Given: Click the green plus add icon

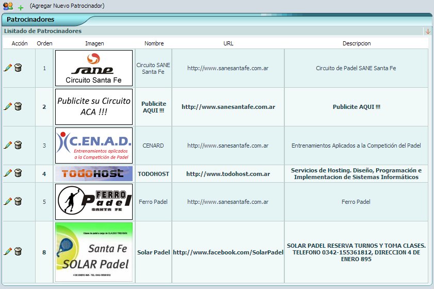Looking at the screenshot, I should pos(21,8).
